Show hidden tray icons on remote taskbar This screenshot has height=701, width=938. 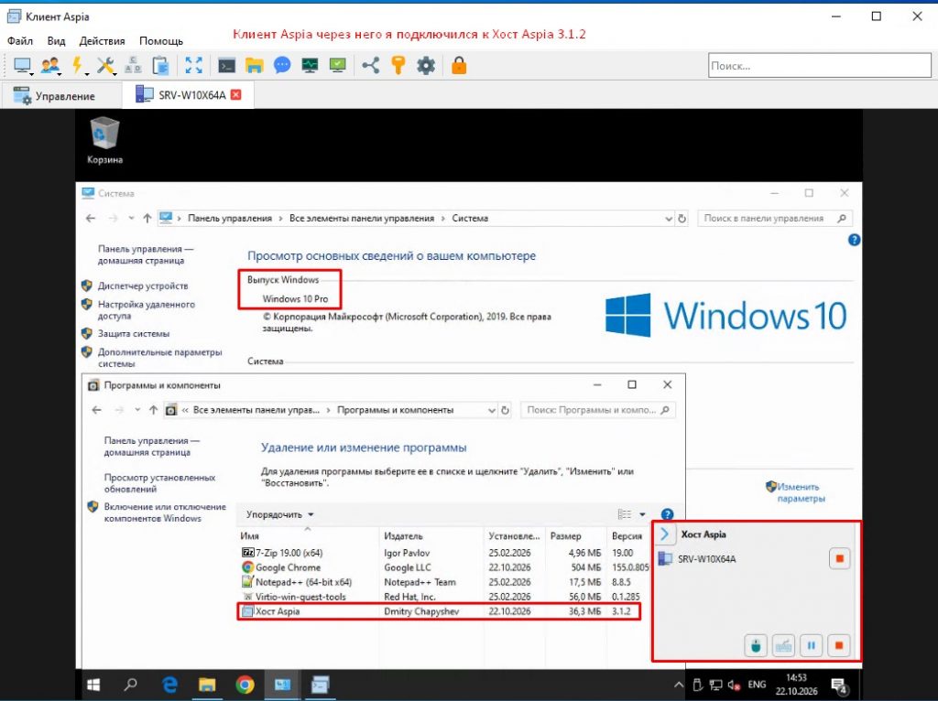click(679, 685)
